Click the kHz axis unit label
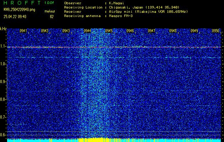The image size is (224, 142). [x=3, y=29]
